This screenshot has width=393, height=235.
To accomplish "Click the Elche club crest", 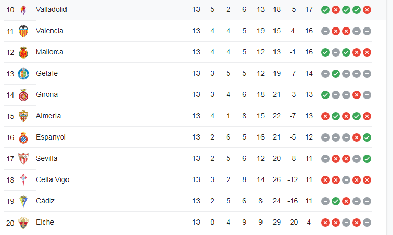I will [x=23, y=223].
